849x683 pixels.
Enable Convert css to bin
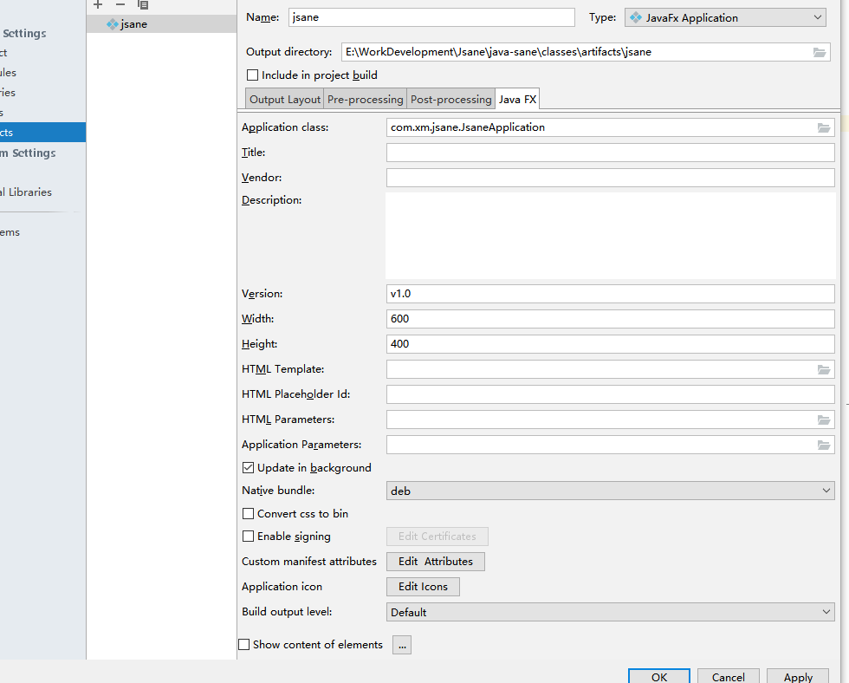pos(248,513)
